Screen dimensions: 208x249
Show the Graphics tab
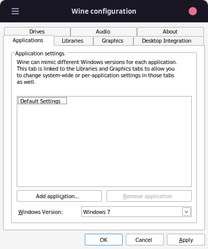point(113,41)
